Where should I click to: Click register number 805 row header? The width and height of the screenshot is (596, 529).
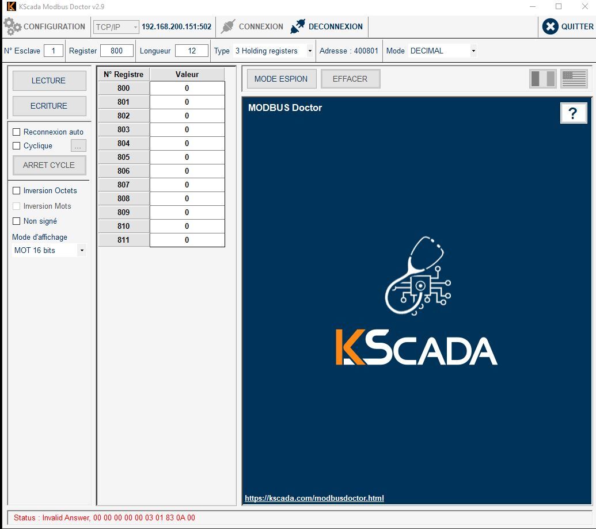(124, 157)
